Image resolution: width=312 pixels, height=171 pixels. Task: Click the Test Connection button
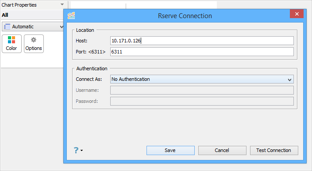274,150
